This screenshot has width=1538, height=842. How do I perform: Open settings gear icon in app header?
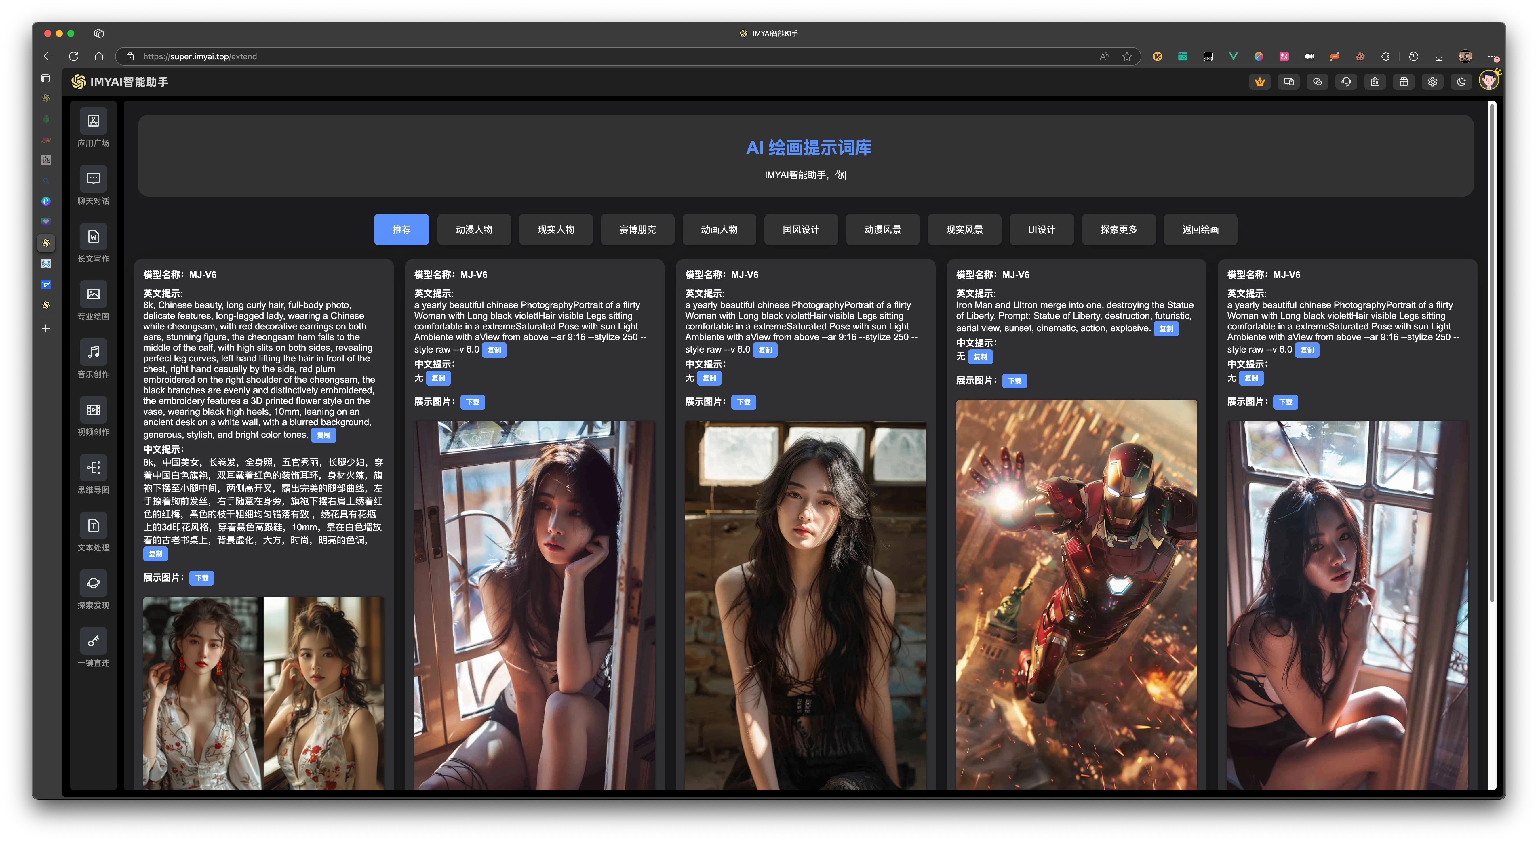coord(1432,82)
